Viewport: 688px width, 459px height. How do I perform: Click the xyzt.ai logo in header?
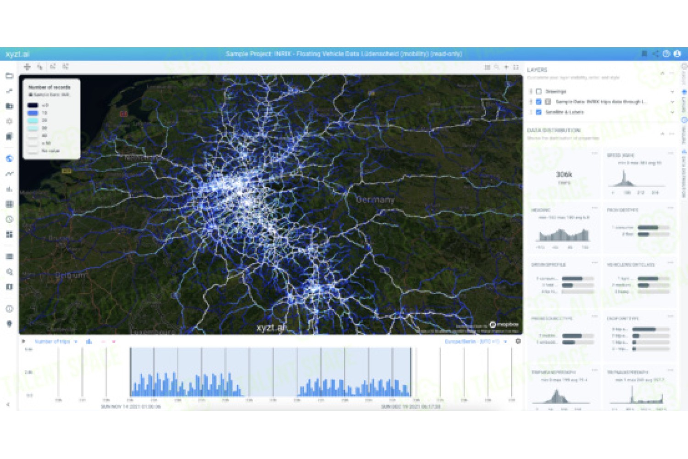point(17,54)
